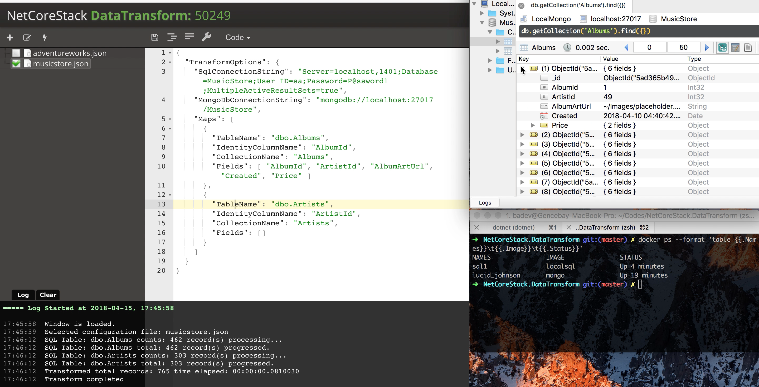Viewport: 759px width, 387px height.
Task: Check the adventureworks.json checkbox
Action: coord(16,53)
